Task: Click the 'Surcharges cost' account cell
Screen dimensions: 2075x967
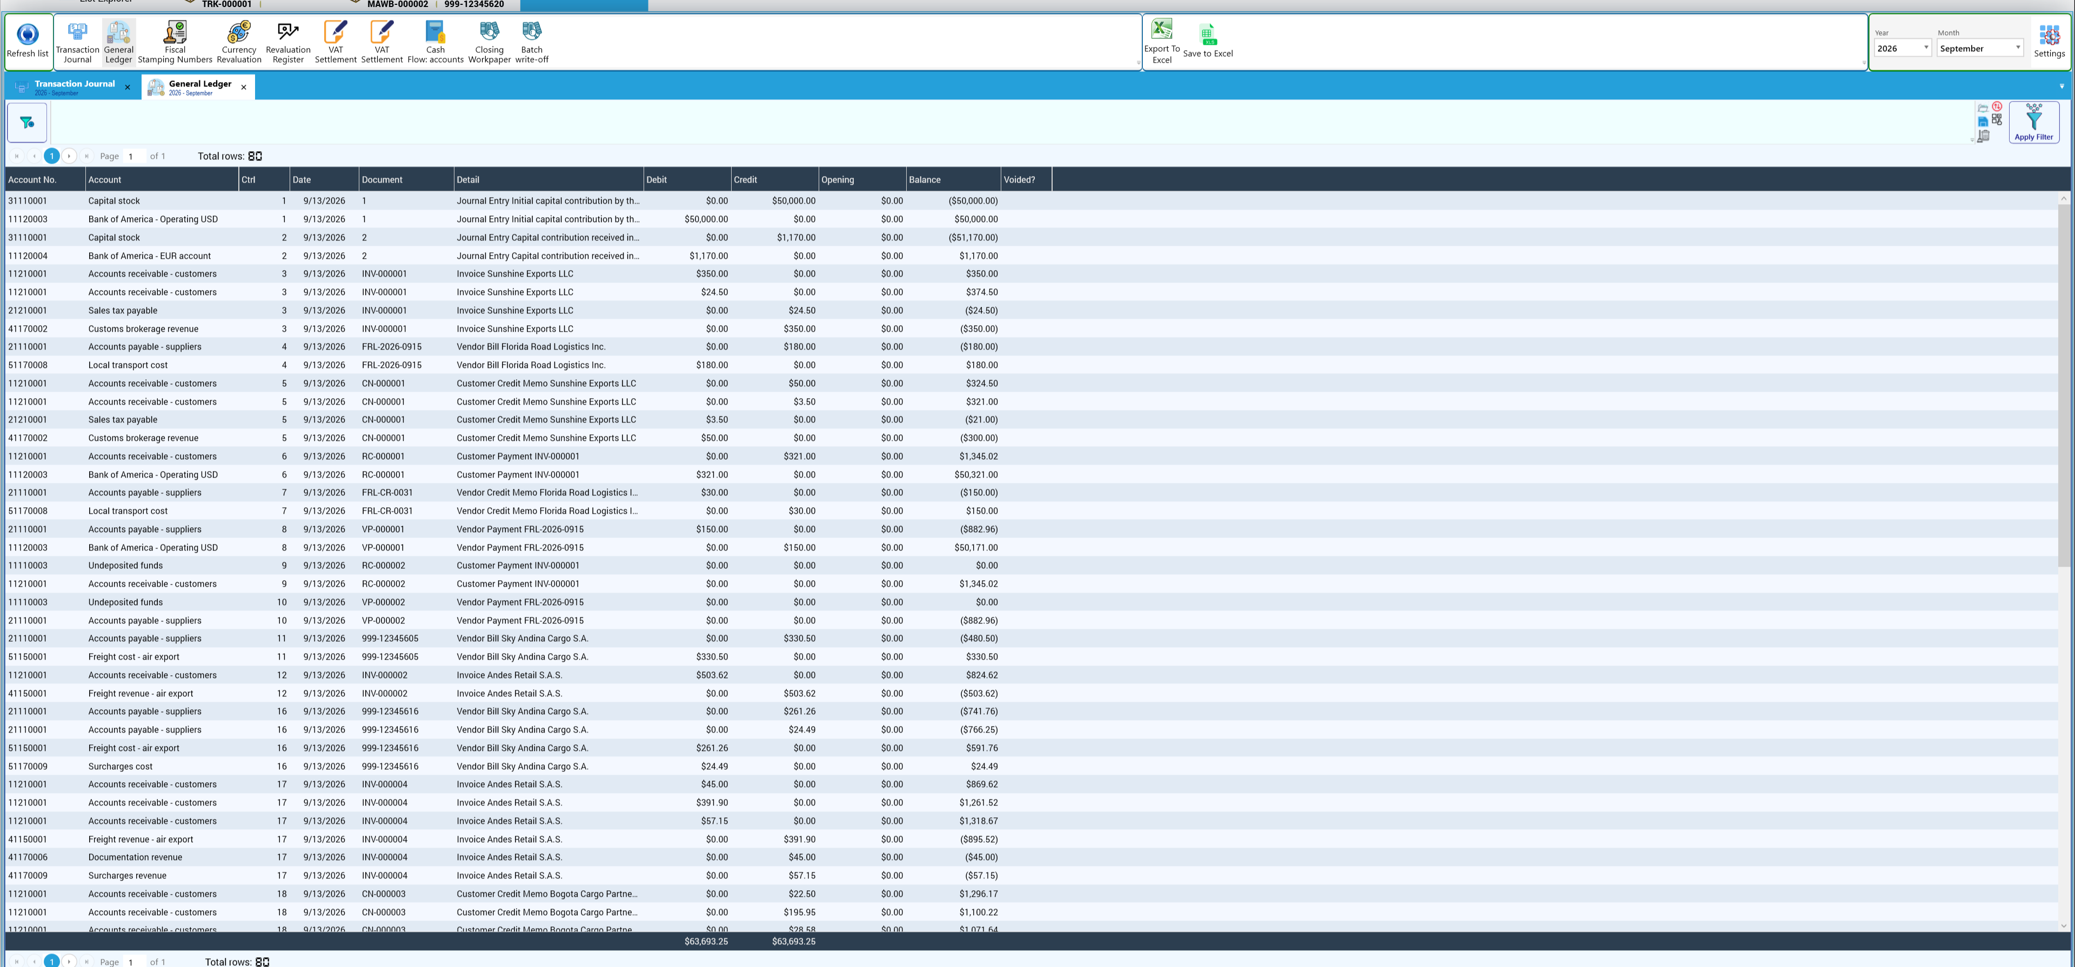Action: pos(161,767)
